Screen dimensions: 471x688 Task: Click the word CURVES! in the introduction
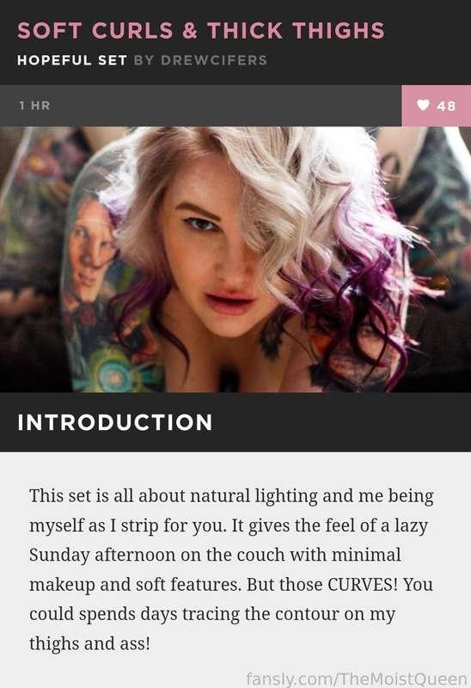click(362, 585)
